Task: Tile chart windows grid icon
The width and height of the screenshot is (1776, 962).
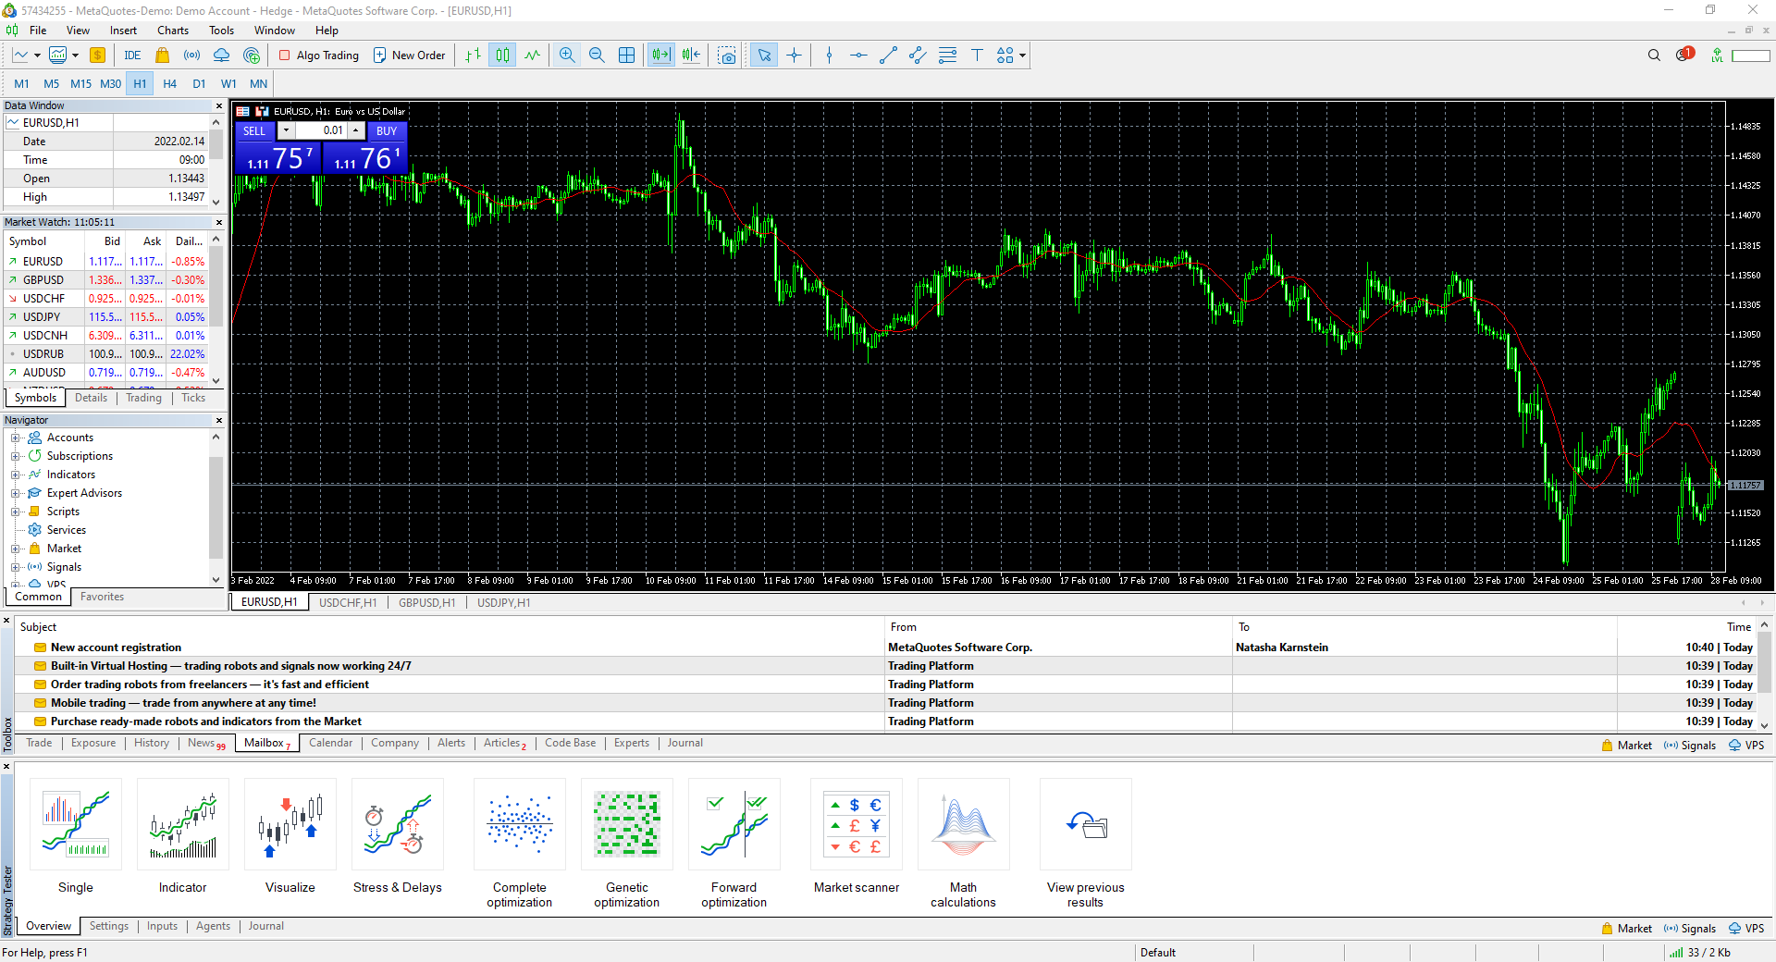Action: point(626,55)
